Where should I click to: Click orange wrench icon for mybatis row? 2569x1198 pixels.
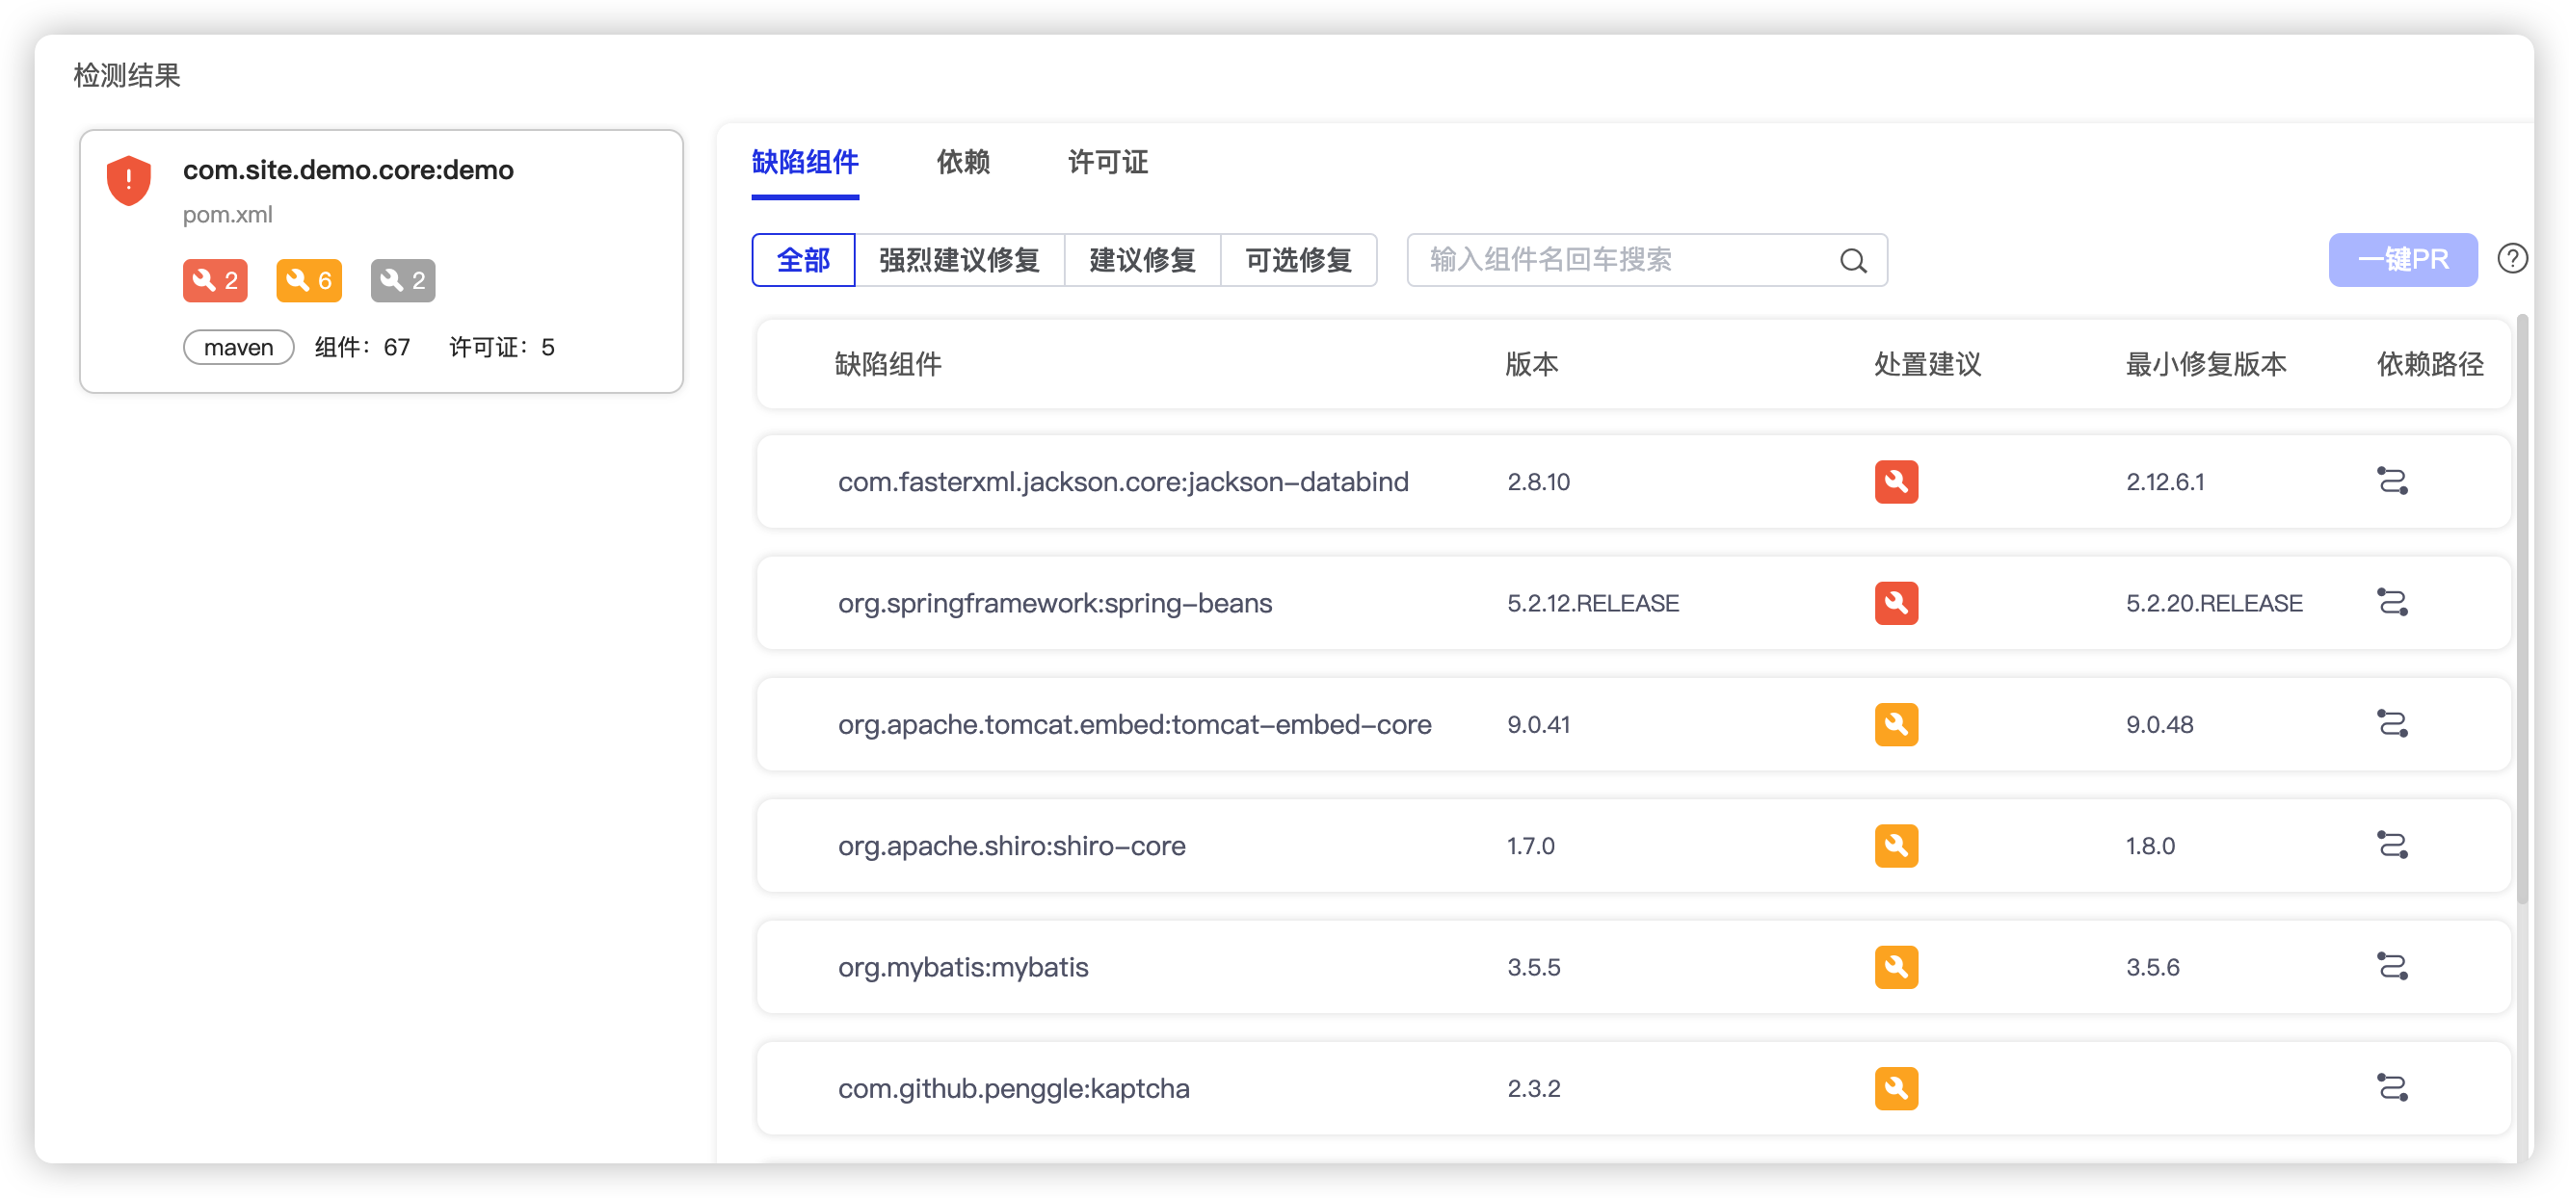[1894, 967]
